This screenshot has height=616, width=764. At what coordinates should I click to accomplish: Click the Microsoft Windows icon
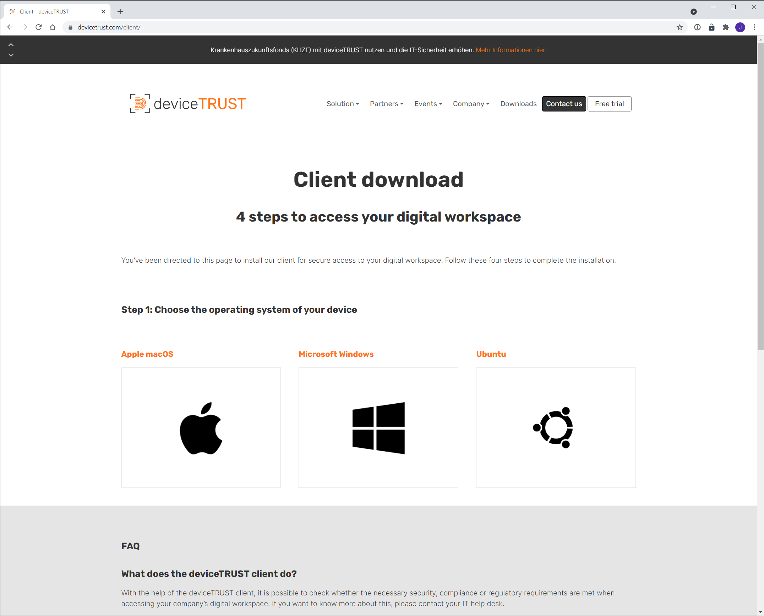(378, 427)
